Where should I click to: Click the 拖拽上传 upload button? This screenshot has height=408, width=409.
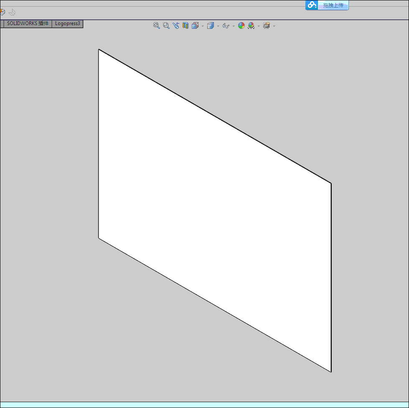click(x=333, y=5)
